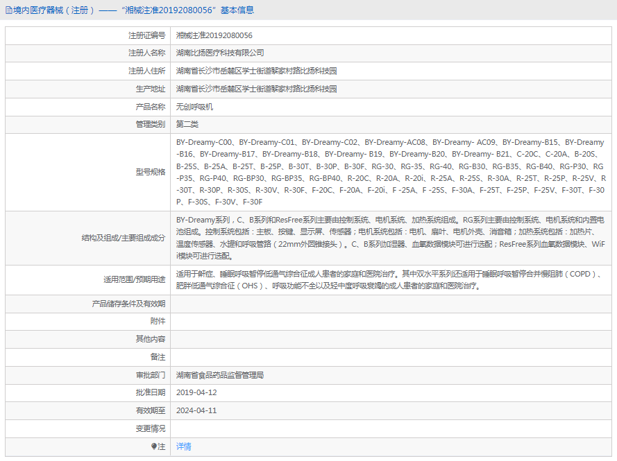The image size is (617, 461).
Task: Click the label 审批部门
Action: click(x=151, y=375)
